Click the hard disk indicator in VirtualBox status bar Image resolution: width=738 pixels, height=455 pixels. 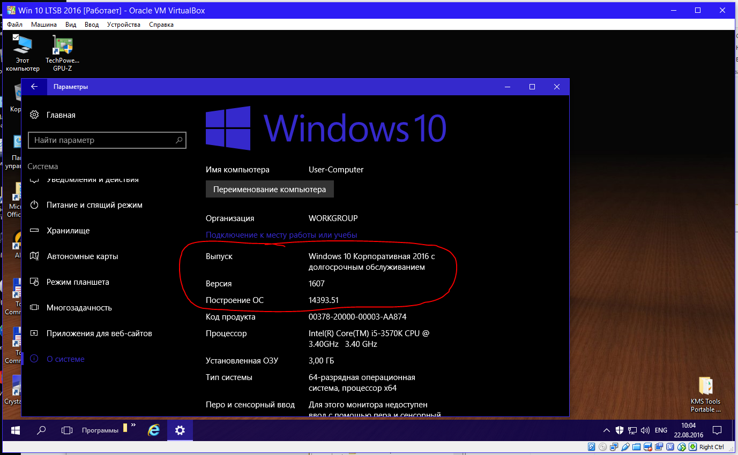tap(592, 447)
